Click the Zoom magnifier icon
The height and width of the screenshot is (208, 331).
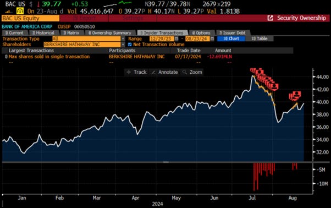[x=185, y=72]
